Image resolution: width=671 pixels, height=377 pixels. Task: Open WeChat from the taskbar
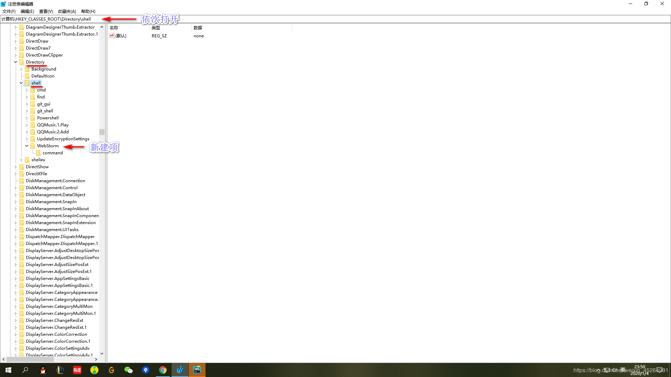point(129,370)
